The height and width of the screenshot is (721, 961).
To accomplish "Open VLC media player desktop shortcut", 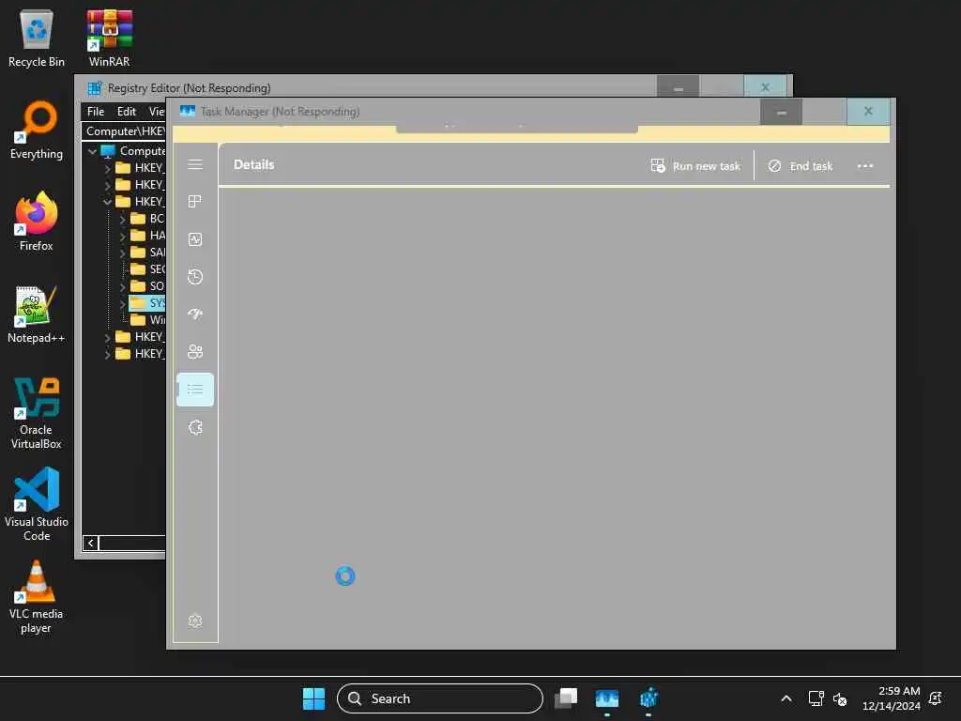I will click(x=37, y=597).
